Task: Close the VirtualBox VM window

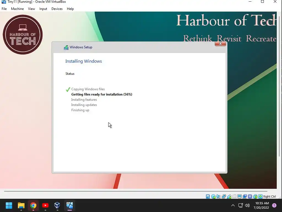Action: 275,2
